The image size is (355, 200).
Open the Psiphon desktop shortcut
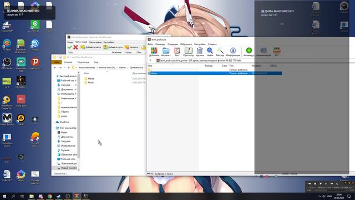pos(35,64)
